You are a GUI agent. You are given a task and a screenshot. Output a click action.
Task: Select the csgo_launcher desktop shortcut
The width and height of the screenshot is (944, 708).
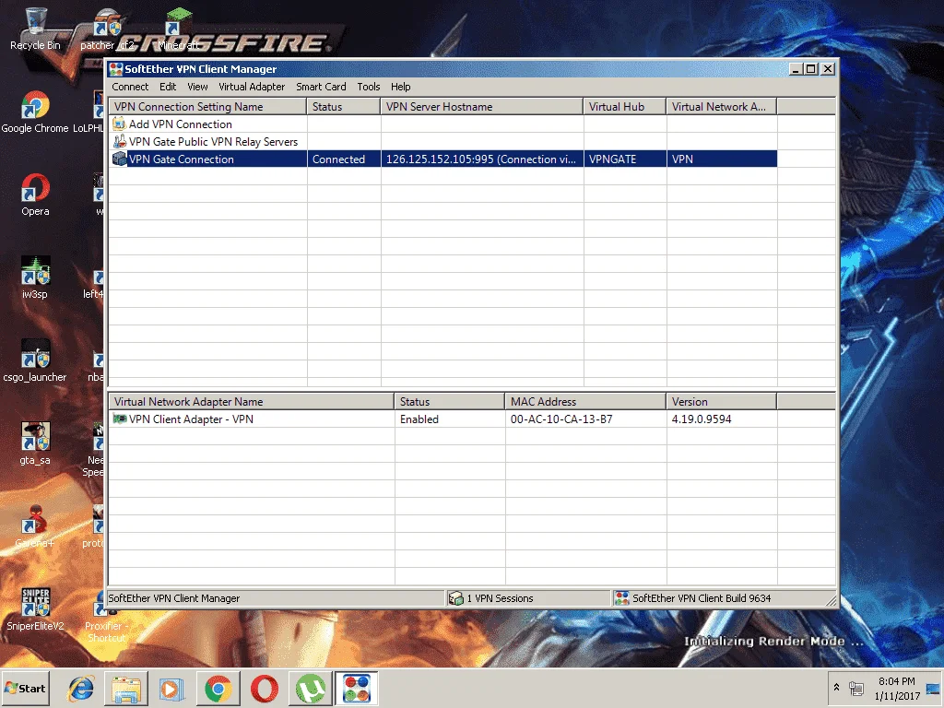click(x=35, y=360)
